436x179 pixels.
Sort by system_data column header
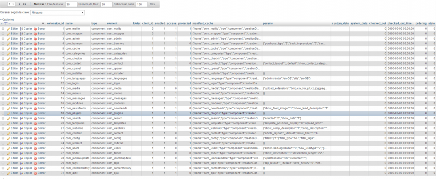[x=359, y=24]
